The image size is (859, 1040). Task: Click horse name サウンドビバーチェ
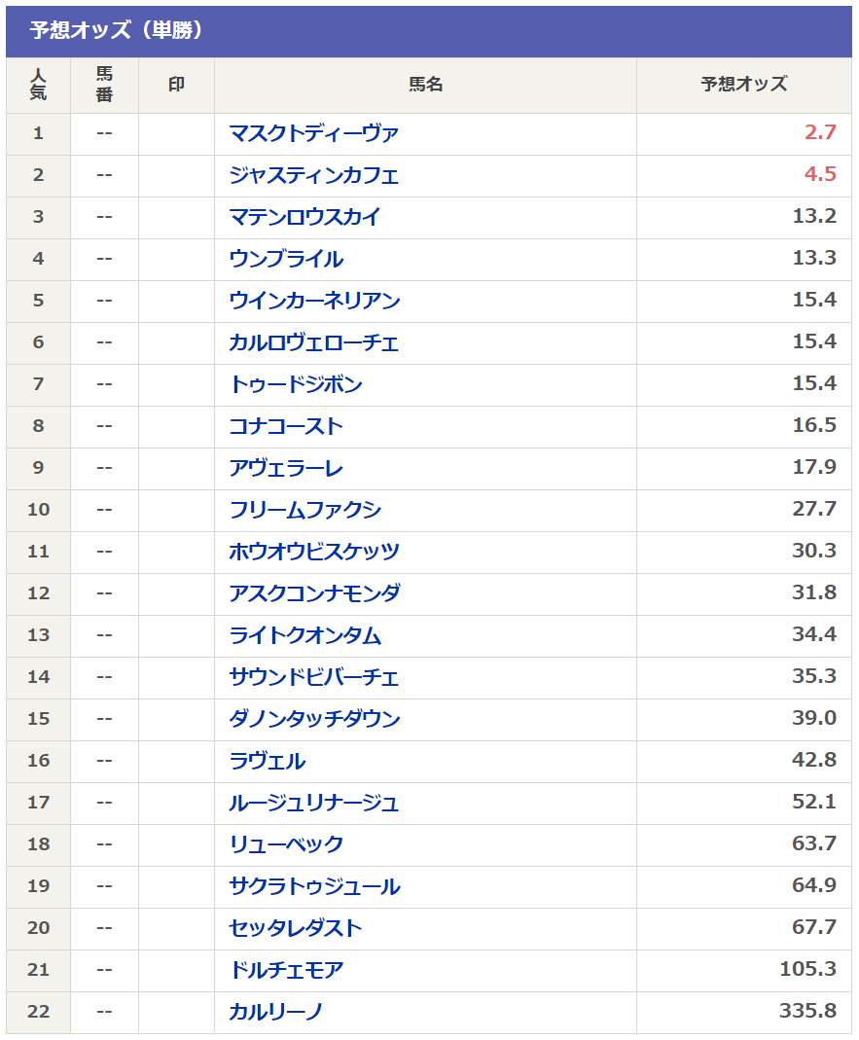pos(314,676)
